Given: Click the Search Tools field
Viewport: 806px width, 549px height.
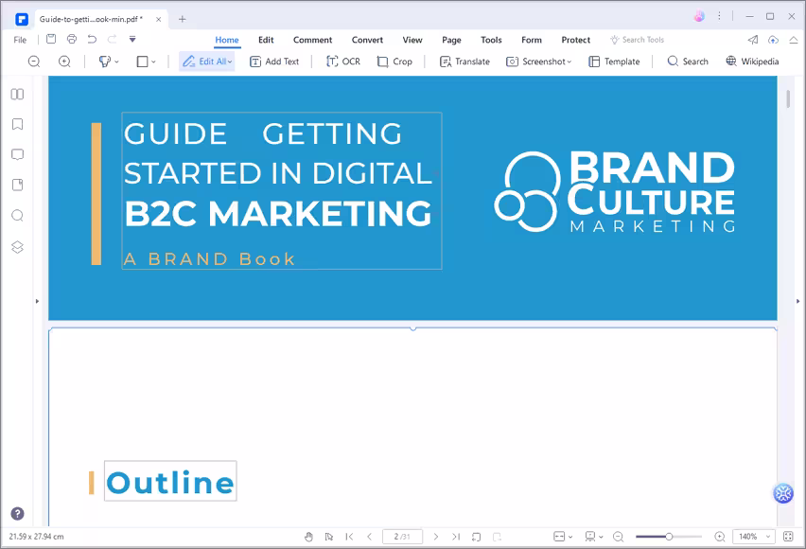Looking at the screenshot, I should pos(638,40).
